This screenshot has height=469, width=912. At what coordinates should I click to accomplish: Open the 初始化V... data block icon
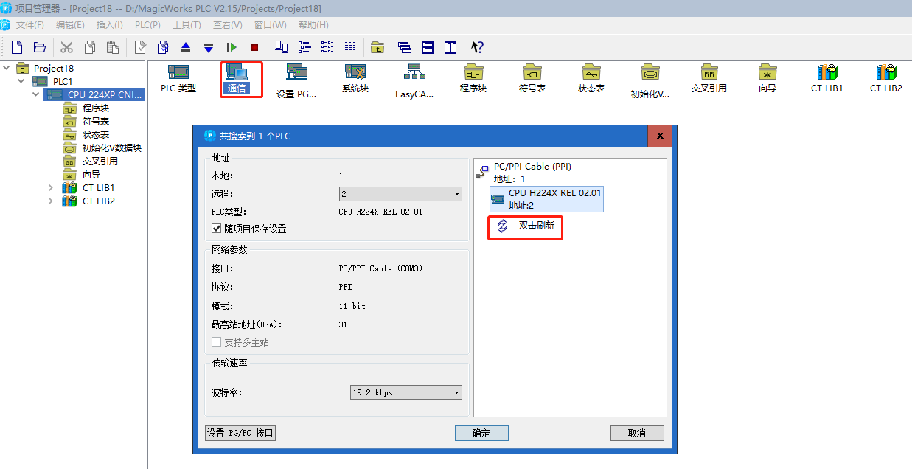pyautogui.click(x=650, y=81)
